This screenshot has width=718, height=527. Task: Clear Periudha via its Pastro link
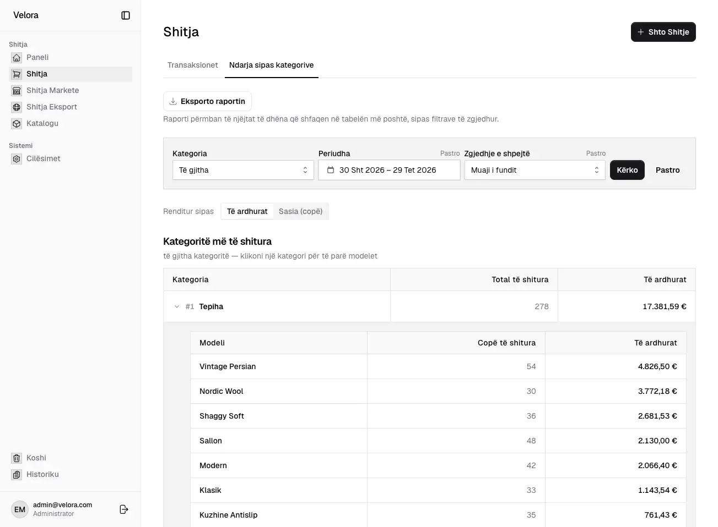coord(450,153)
